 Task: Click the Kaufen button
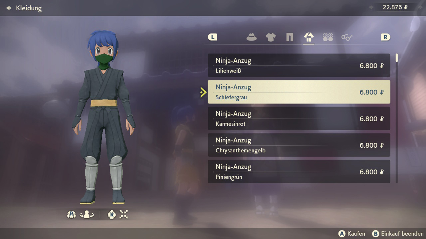coord(352,234)
